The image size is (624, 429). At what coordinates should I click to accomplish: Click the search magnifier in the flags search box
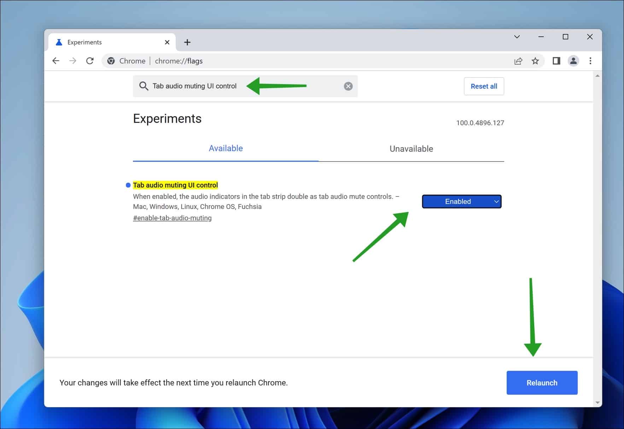point(144,86)
